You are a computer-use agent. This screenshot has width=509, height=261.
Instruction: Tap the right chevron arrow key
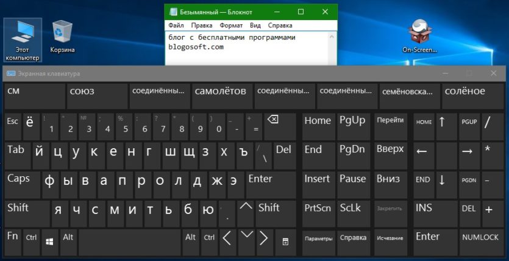(x=264, y=243)
